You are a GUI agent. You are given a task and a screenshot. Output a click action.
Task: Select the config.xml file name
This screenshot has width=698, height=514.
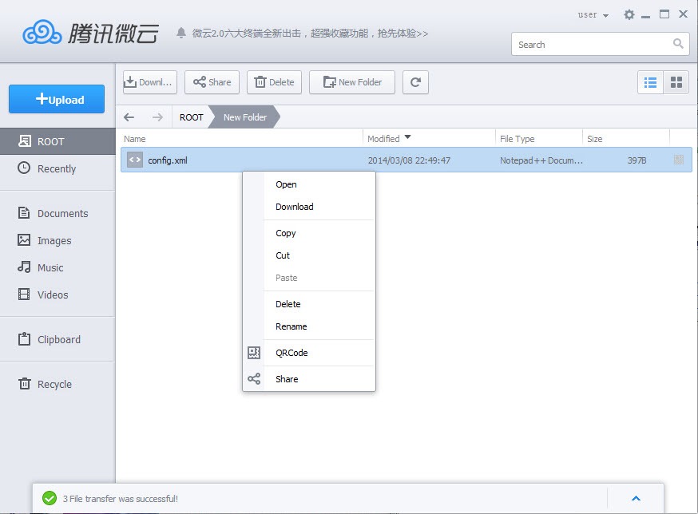click(168, 160)
